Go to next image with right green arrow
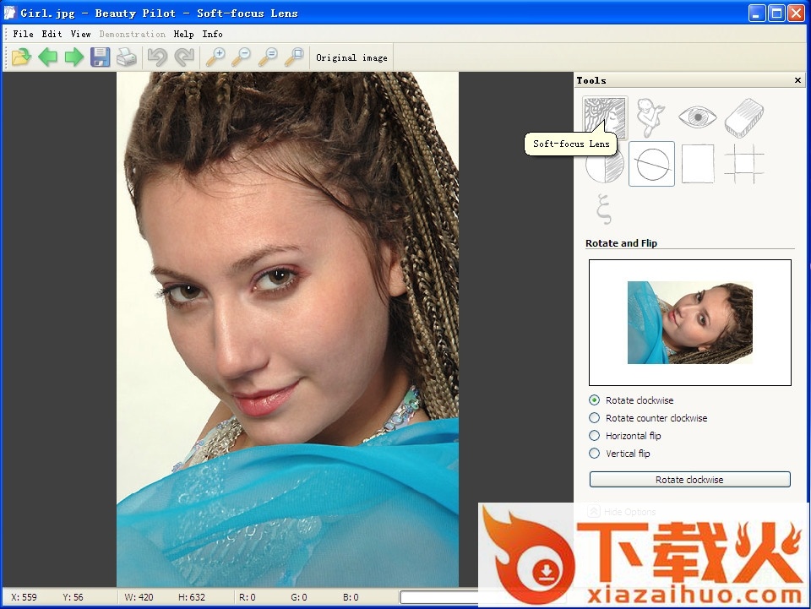Screen dimensions: 811x609 coord(74,57)
